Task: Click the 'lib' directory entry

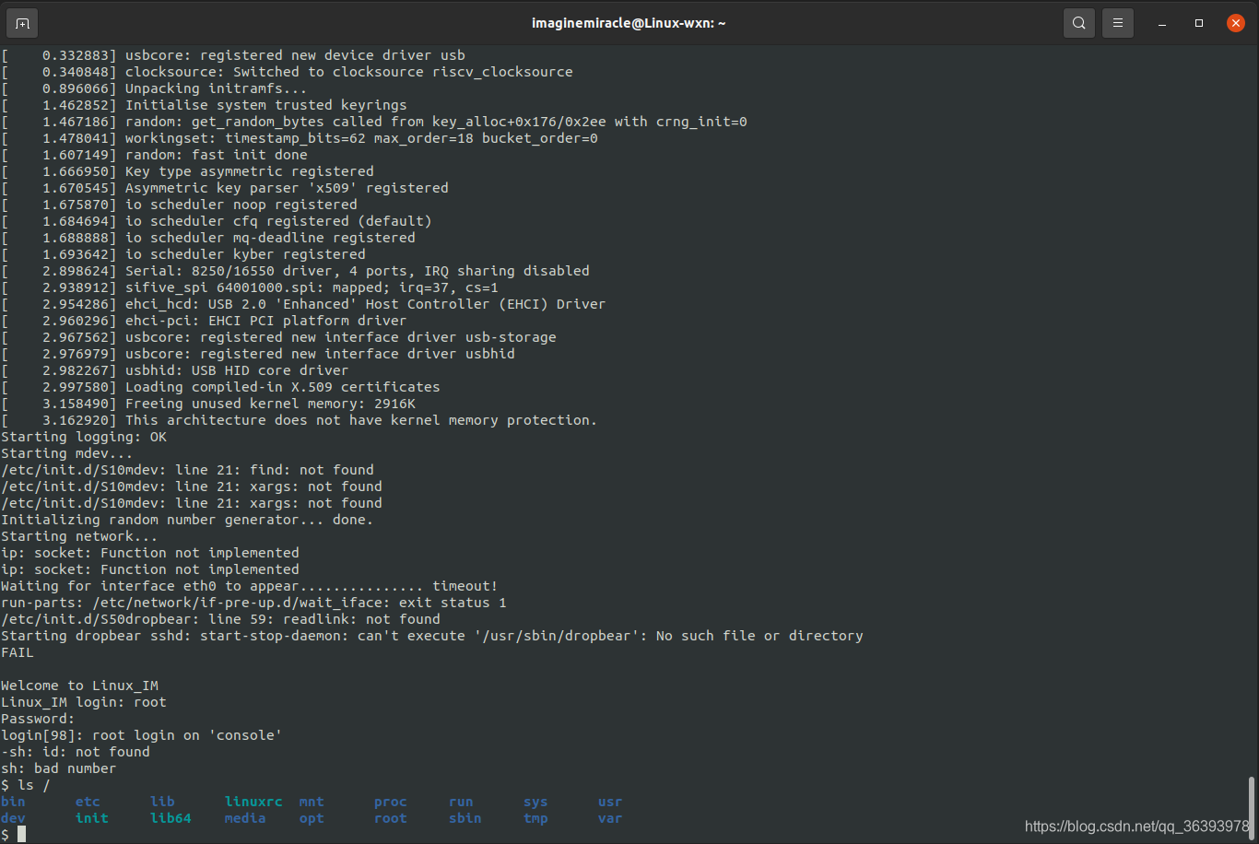Action: point(162,802)
